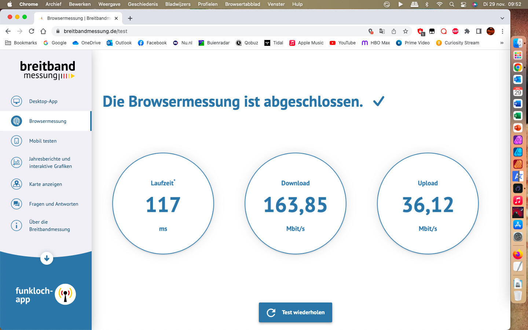This screenshot has height=330, width=528.
Task: Open Jahresberichte und interaktive Grafiken chart icon
Action: (x=16, y=162)
